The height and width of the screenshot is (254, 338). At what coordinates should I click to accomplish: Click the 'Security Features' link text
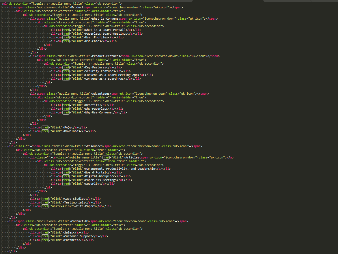[x=100, y=71]
